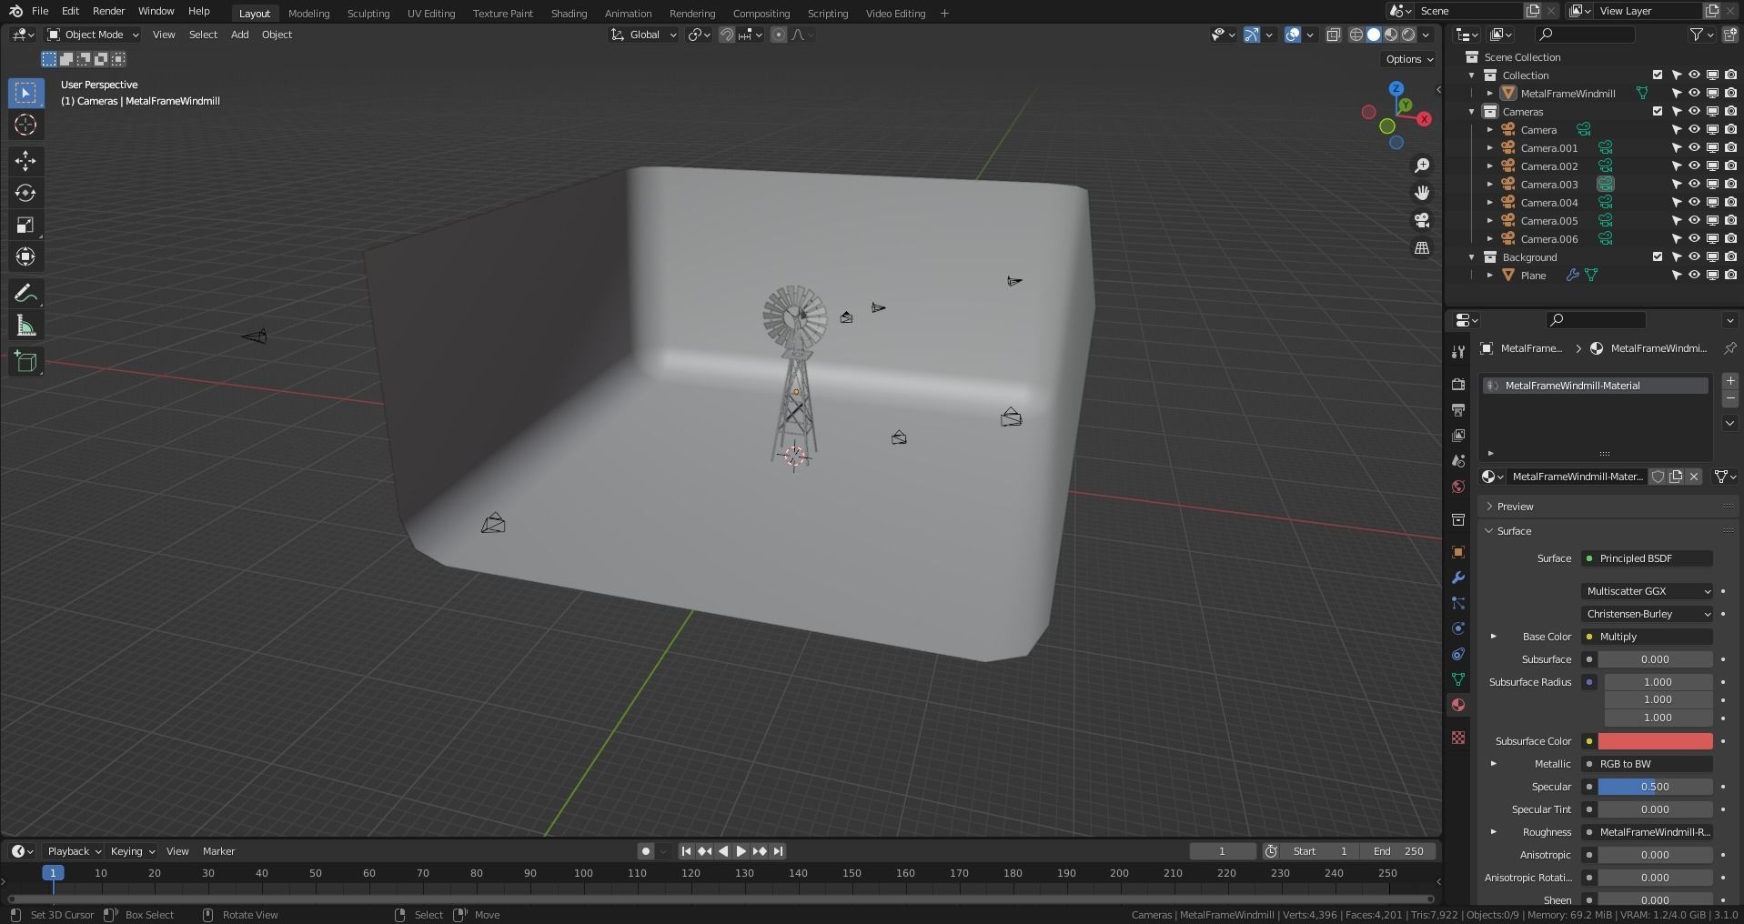
Task: Open the Christensen-Burley subsurface method dropdown
Action: pyautogui.click(x=1648, y=614)
